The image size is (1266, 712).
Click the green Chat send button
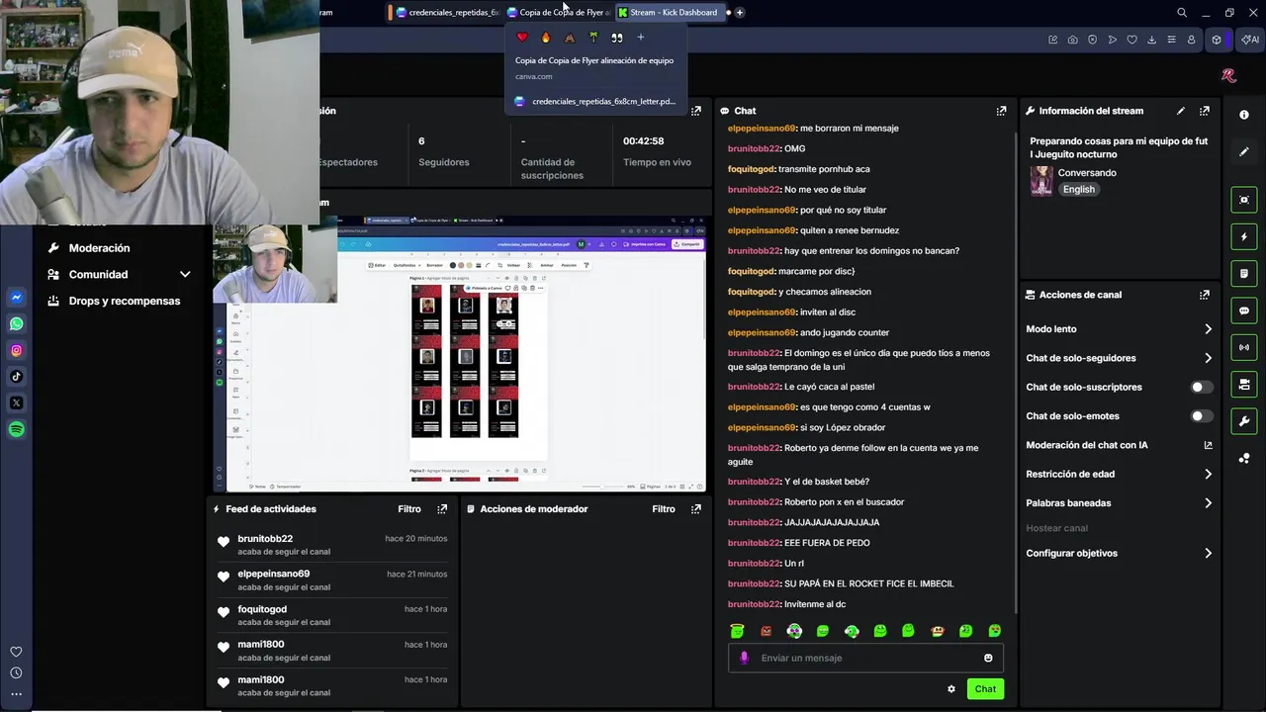coord(985,689)
